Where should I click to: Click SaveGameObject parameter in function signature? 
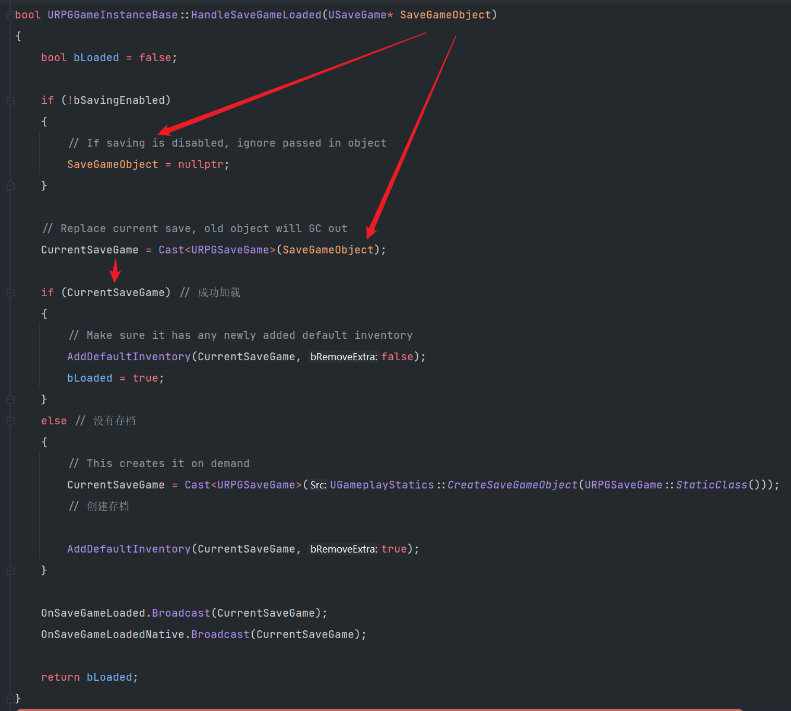tap(446, 15)
